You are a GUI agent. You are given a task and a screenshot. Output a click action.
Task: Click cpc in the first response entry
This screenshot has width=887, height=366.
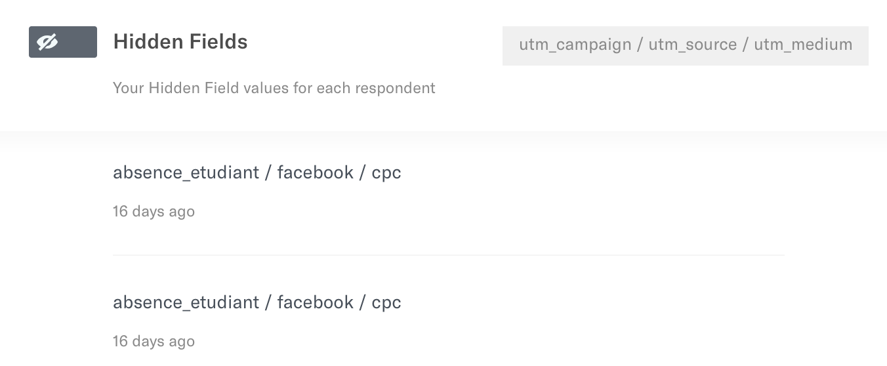tap(386, 173)
